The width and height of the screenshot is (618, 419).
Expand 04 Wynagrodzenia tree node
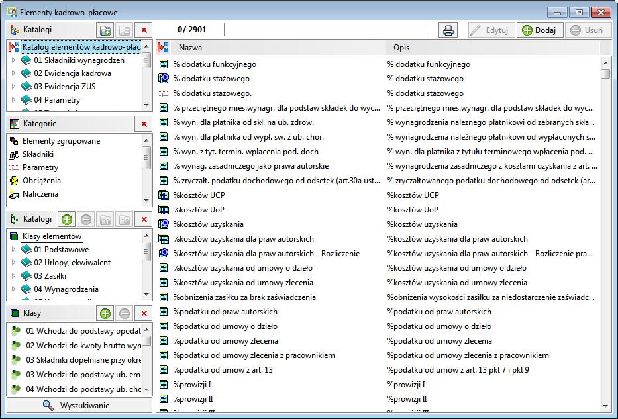tap(13, 289)
